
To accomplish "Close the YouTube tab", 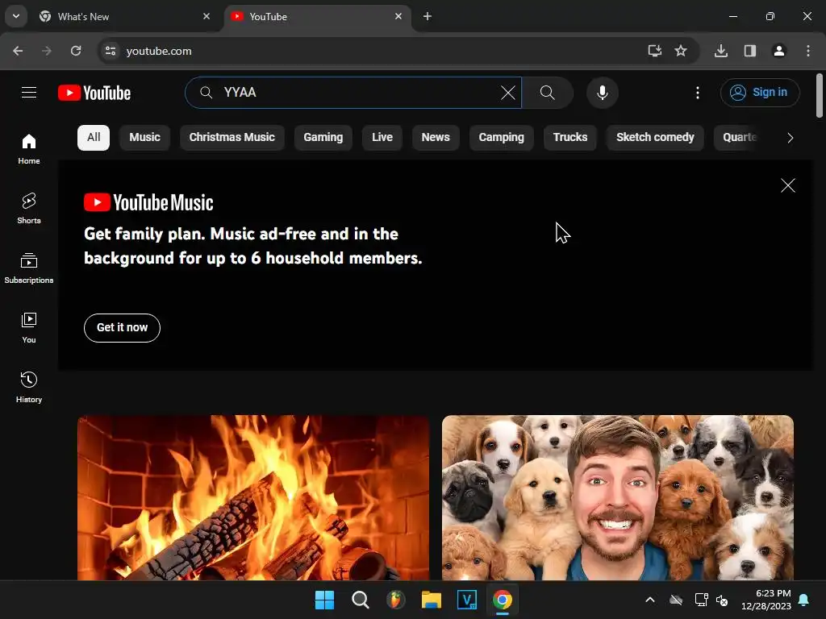I will (398, 16).
